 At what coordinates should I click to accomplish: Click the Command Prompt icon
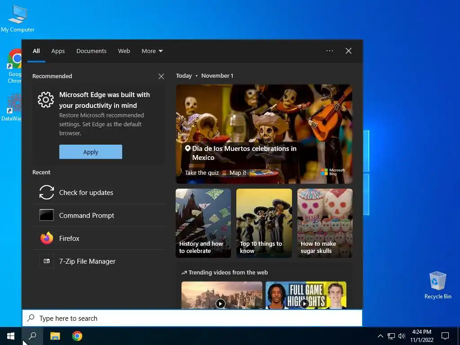click(x=47, y=215)
